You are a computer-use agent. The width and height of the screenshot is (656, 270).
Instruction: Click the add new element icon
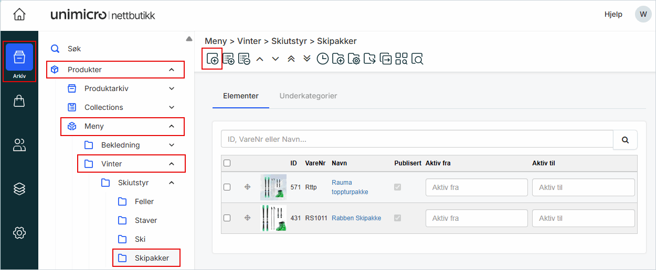[x=213, y=59]
